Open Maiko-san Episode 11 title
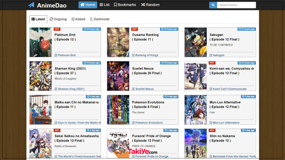285x160 pixels. click(x=77, y=104)
